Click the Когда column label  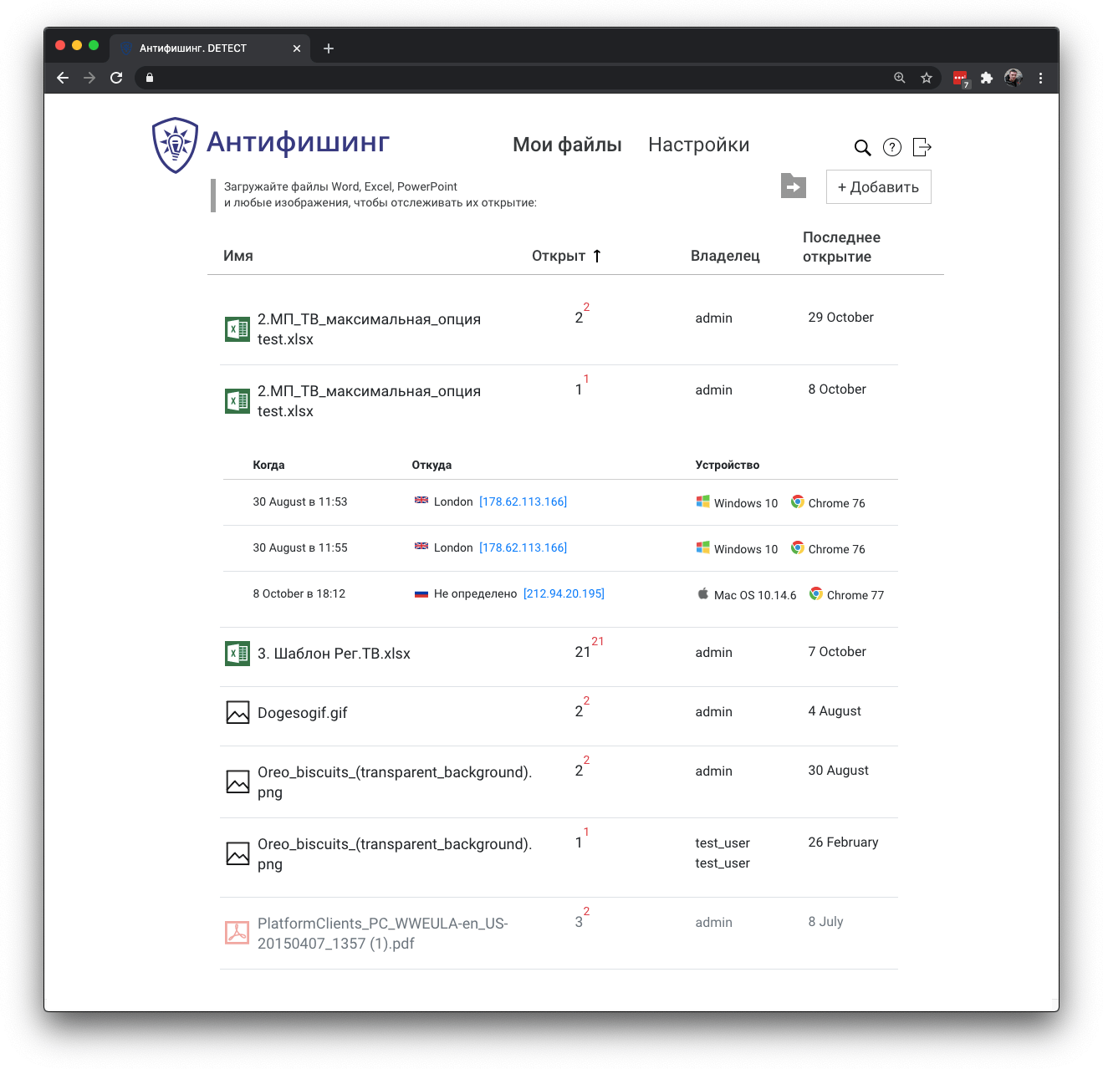(x=268, y=465)
